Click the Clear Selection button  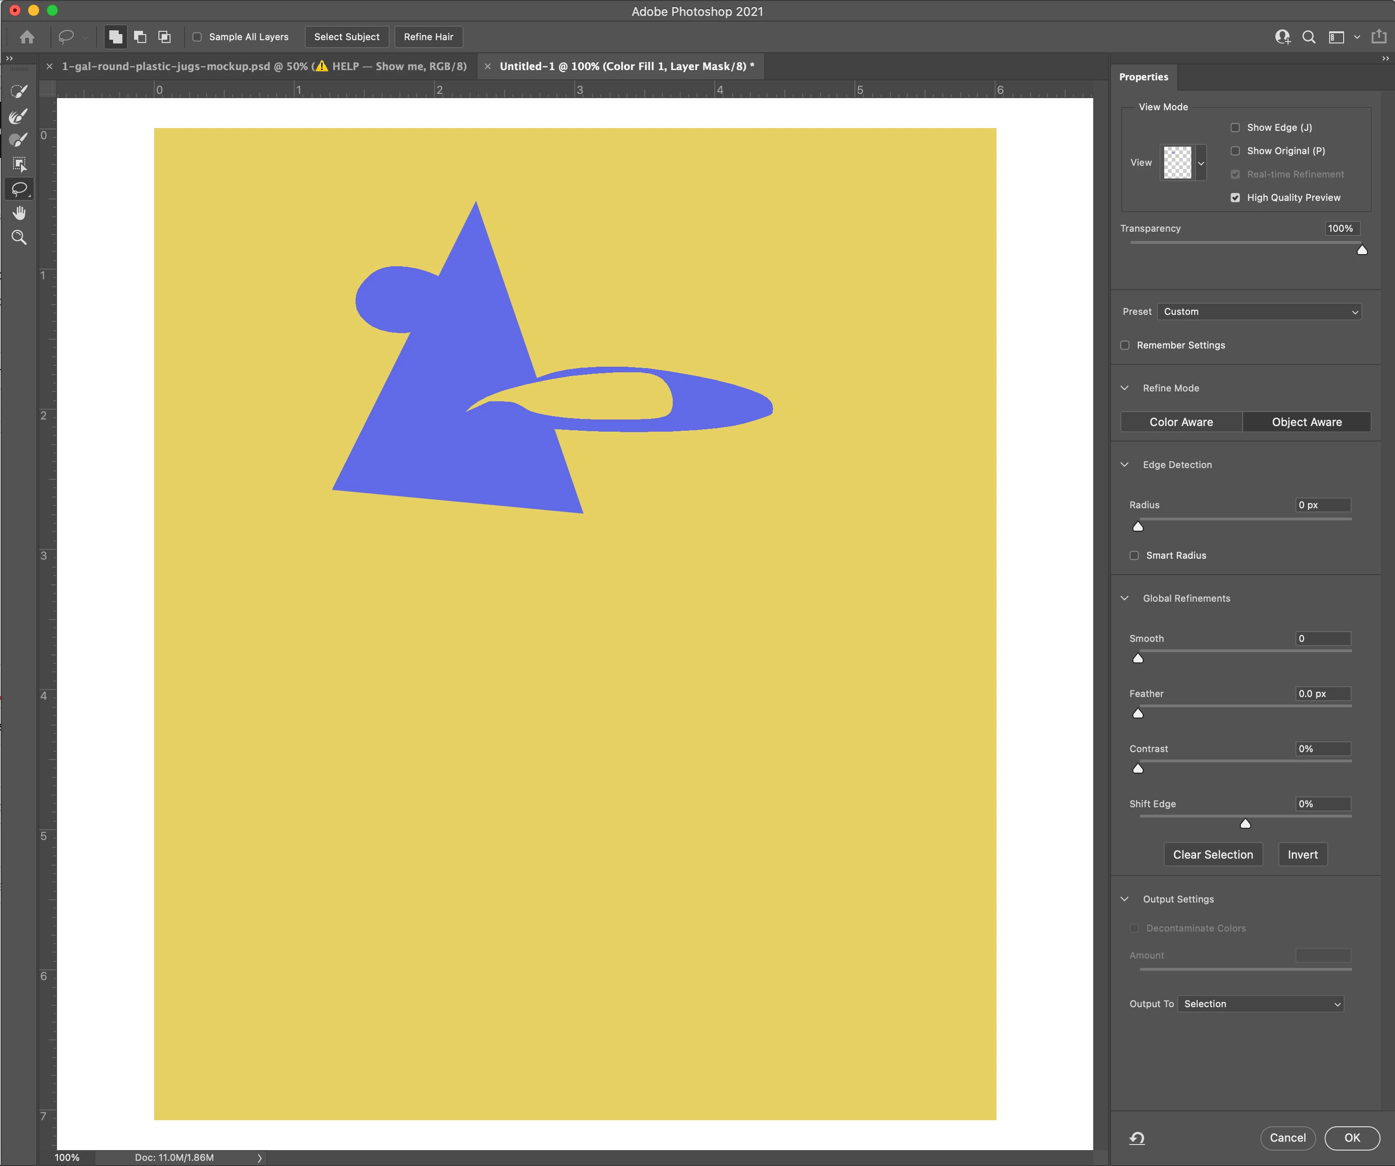pos(1212,855)
